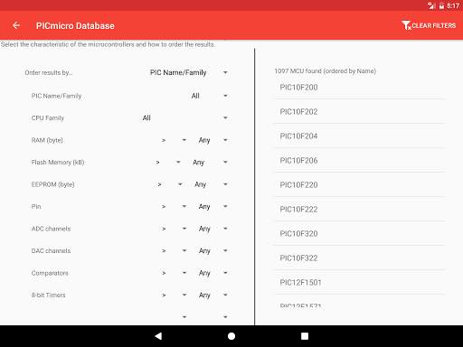This screenshot has width=463, height=347.
Task: Select PIC10F200 from results list
Action: 359,88
